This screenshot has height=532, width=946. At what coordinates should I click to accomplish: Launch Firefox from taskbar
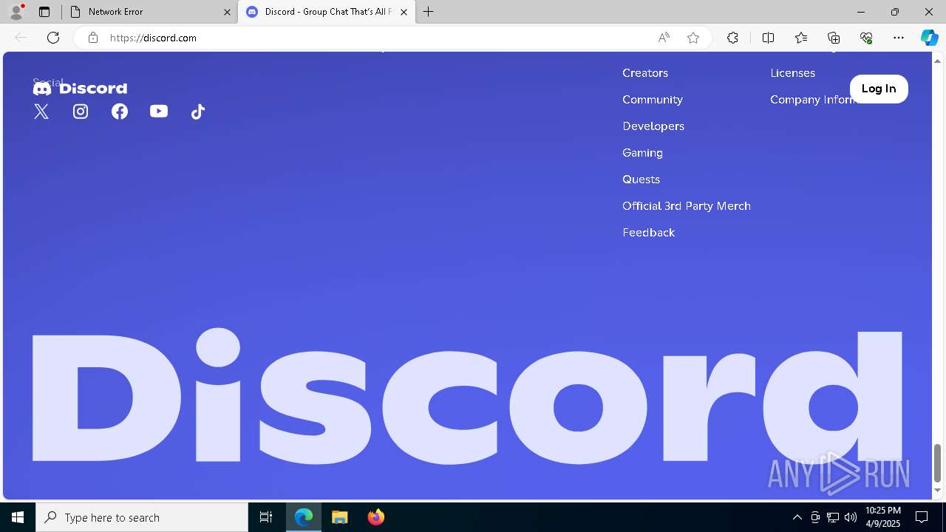(x=376, y=517)
